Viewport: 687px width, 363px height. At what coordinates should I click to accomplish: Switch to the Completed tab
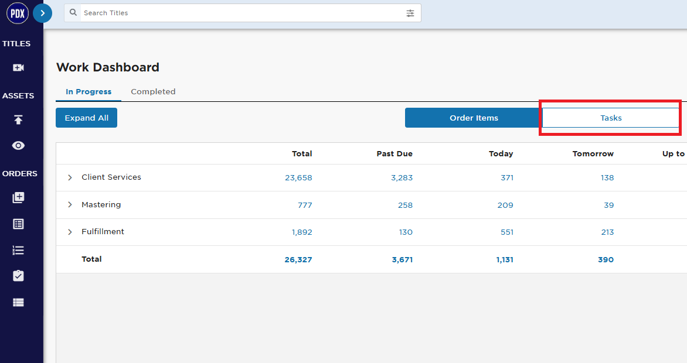153,91
